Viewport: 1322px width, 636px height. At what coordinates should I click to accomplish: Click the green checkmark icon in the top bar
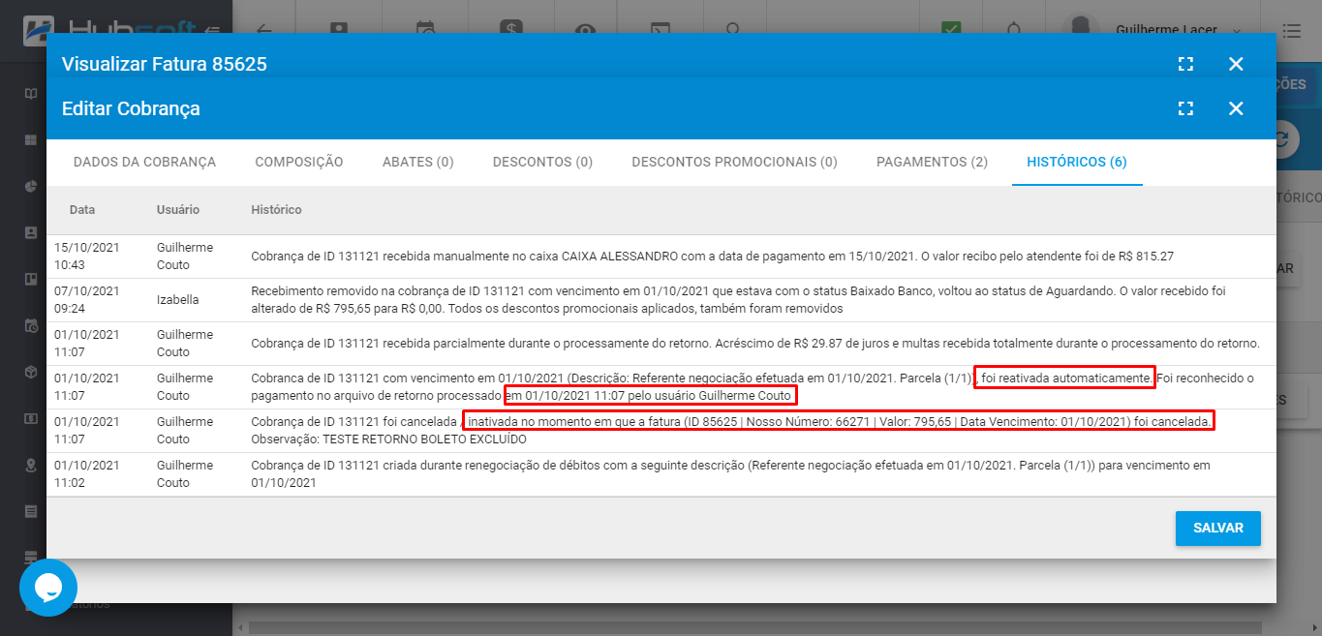pyautogui.click(x=951, y=27)
